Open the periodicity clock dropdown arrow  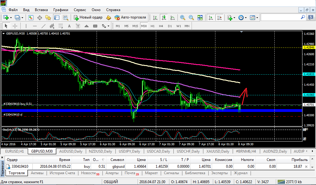(246, 18)
